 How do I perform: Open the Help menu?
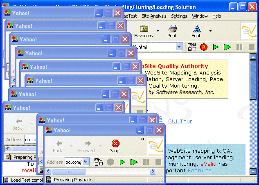pyautogui.click(x=217, y=16)
